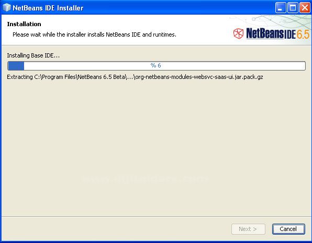The width and height of the screenshot is (312, 243).
Task: Click the faint watermark text in dialog body
Action: tap(144, 179)
